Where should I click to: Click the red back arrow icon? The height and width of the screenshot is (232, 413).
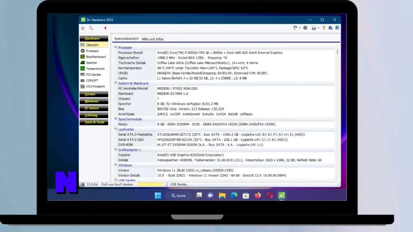click(x=105, y=28)
